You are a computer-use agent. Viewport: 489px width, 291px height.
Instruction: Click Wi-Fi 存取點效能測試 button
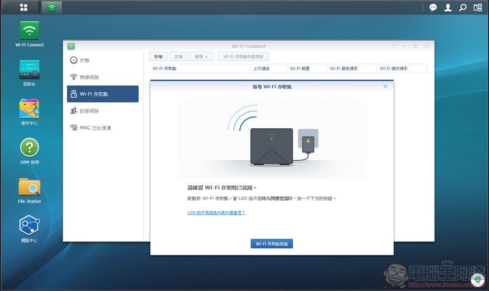[x=243, y=56]
